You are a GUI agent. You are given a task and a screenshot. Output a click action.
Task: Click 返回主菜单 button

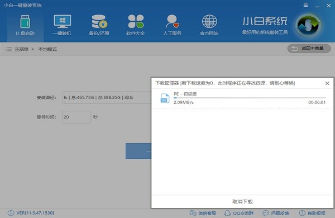pyautogui.click(x=309, y=49)
